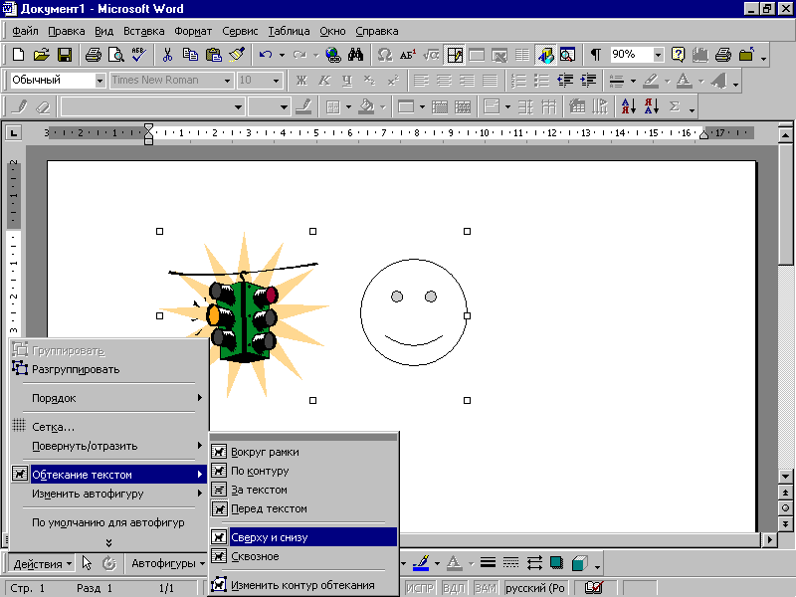796x597 pixels.
Task: Choose Сверху и снизу wrapping
Action: click(x=303, y=537)
